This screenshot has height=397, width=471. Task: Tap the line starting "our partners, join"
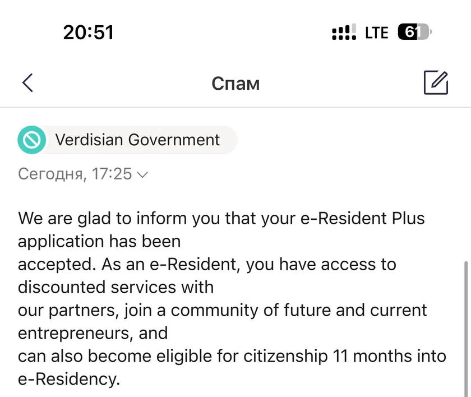click(223, 310)
